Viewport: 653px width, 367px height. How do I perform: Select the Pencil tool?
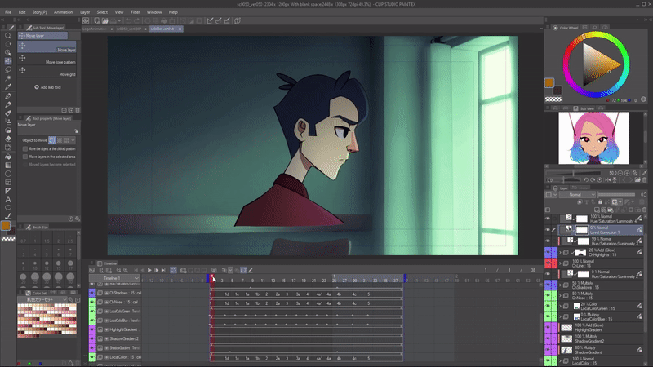8,104
